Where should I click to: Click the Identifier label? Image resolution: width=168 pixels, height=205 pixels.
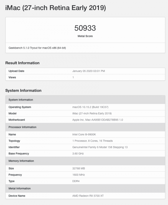click(14, 147)
